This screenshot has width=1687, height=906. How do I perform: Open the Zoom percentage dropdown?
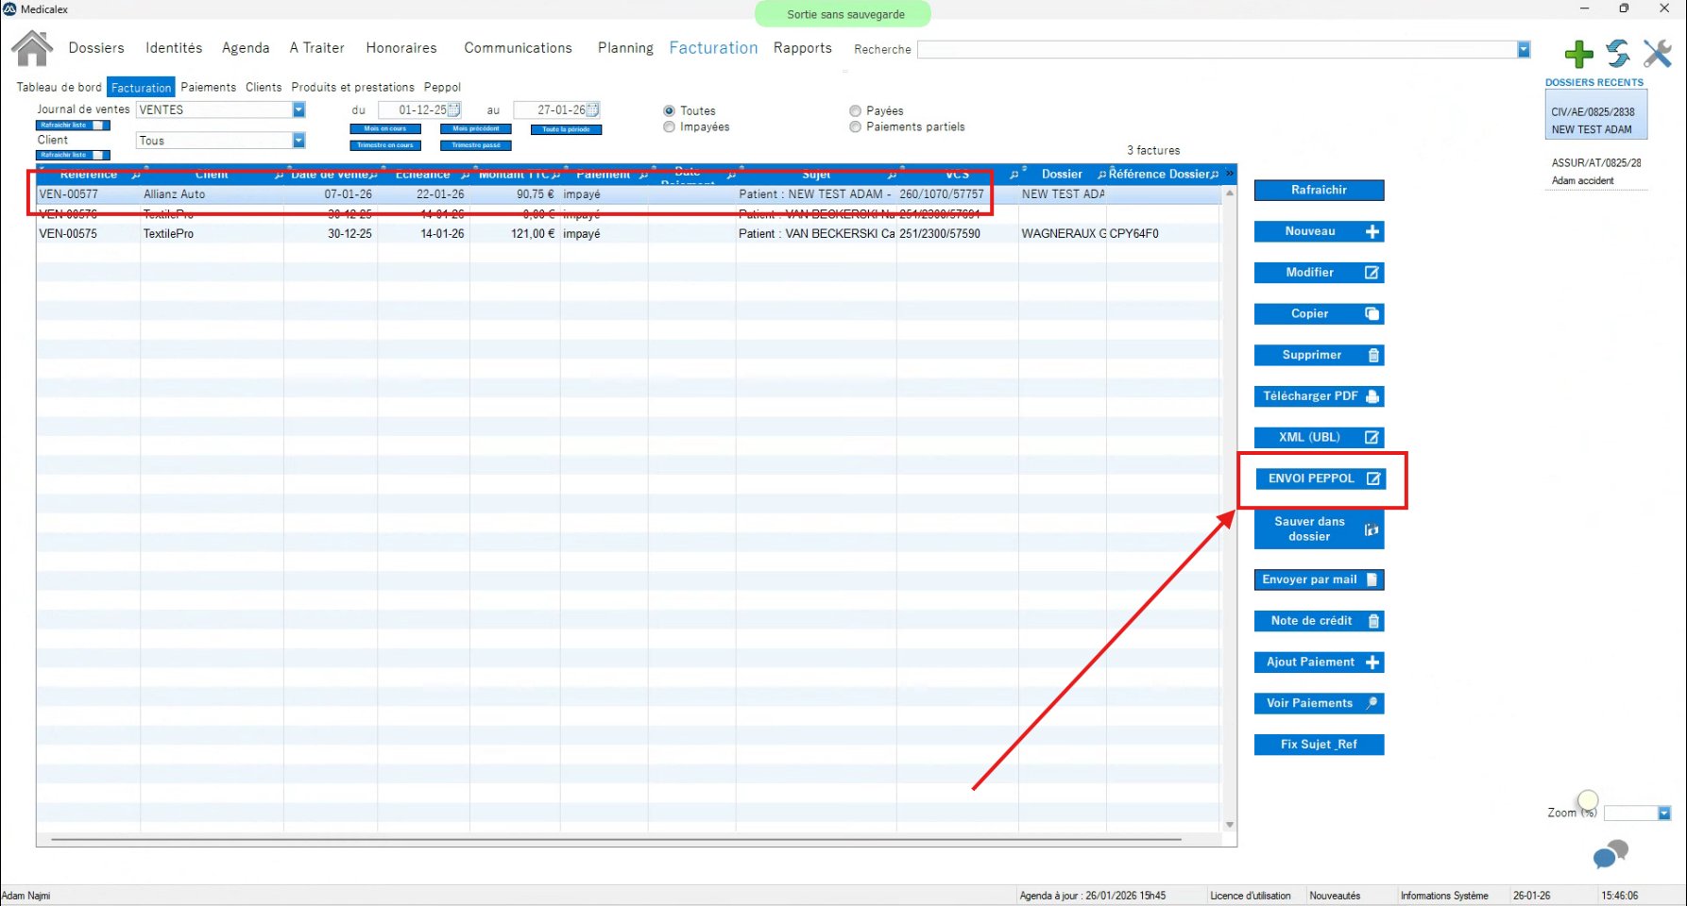[x=1664, y=814]
